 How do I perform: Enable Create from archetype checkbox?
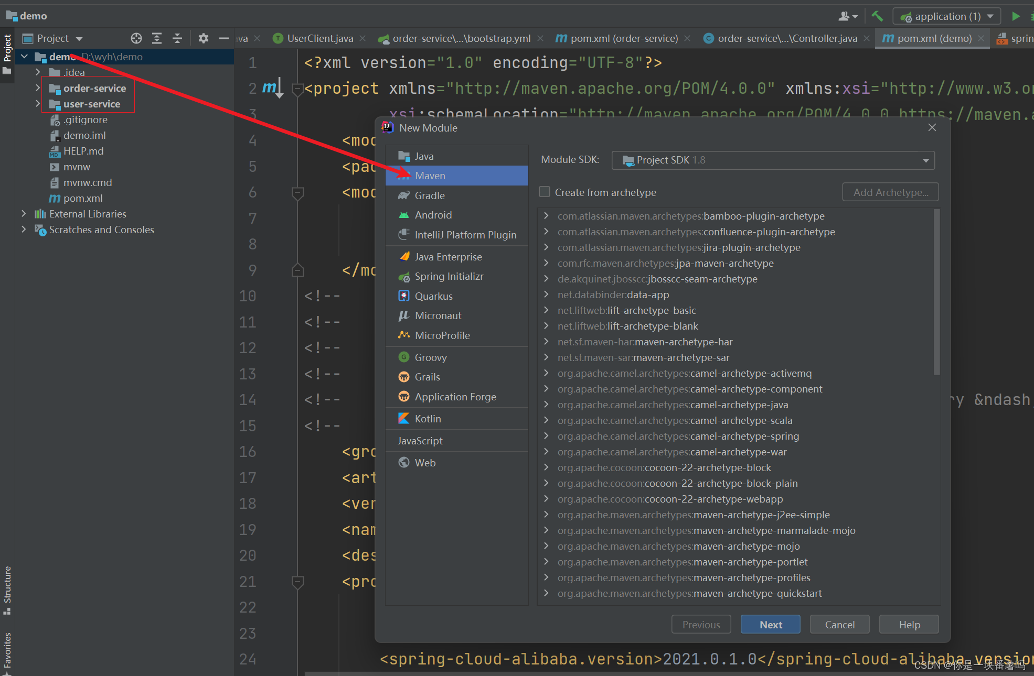pos(545,192)
